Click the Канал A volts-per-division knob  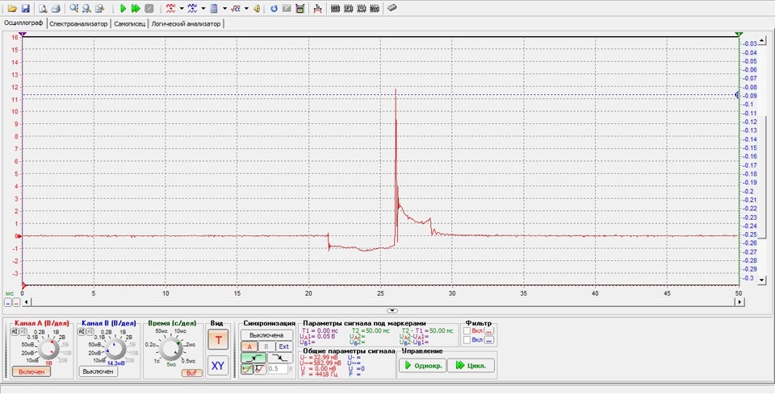coord(49,349)
